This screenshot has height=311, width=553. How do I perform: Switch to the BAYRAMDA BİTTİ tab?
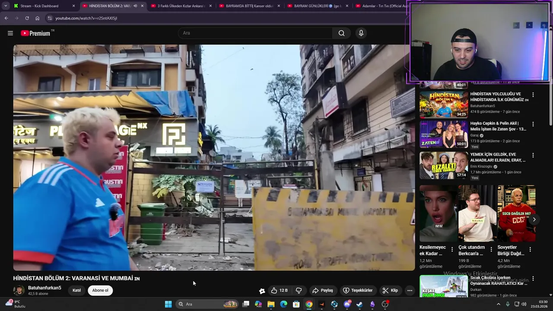coord(249,6)
